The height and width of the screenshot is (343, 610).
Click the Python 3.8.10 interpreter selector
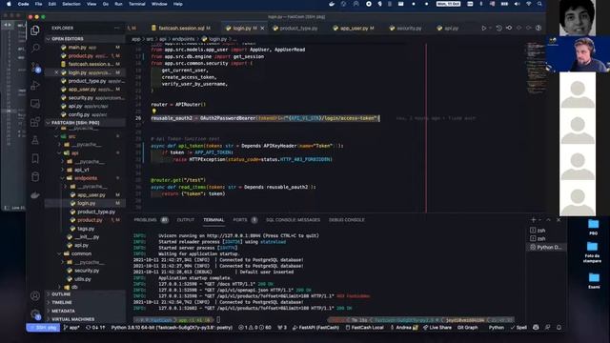click(x=172, y=328)
